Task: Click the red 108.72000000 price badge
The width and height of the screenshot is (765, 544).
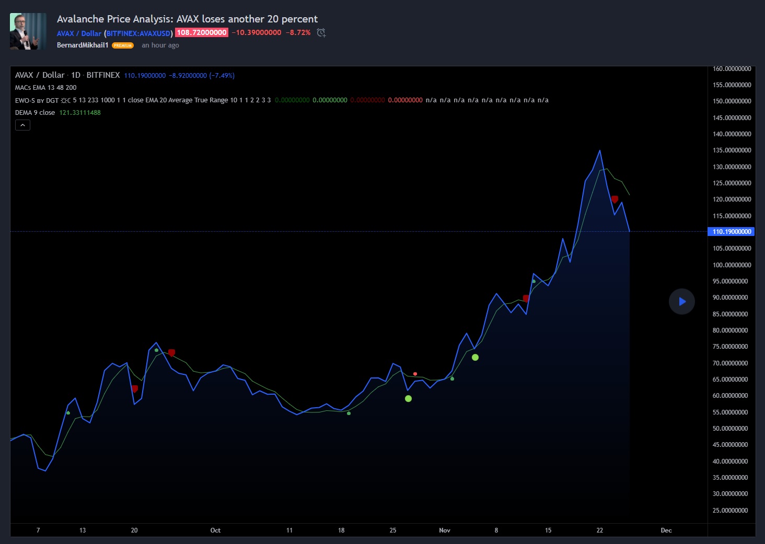Action: (x=201, y=32)
